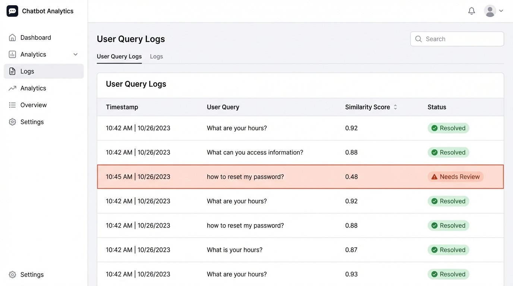Open the Dashboard home icon
The width and height of the screenshot is (513, 286).
coord(13,37)
